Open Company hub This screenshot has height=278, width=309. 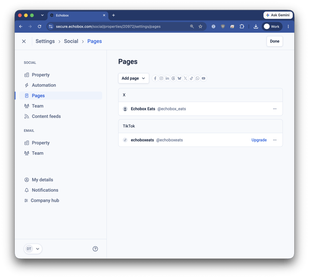pos(42,201)
